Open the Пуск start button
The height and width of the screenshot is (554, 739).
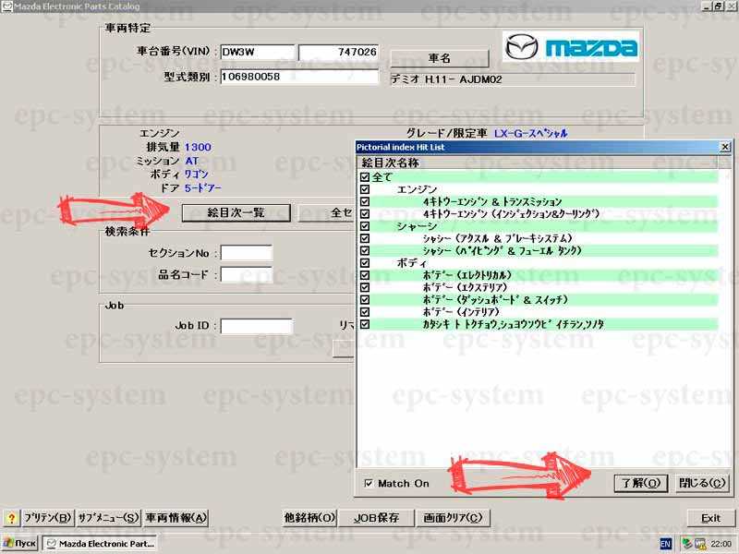(x=19, y=544)
